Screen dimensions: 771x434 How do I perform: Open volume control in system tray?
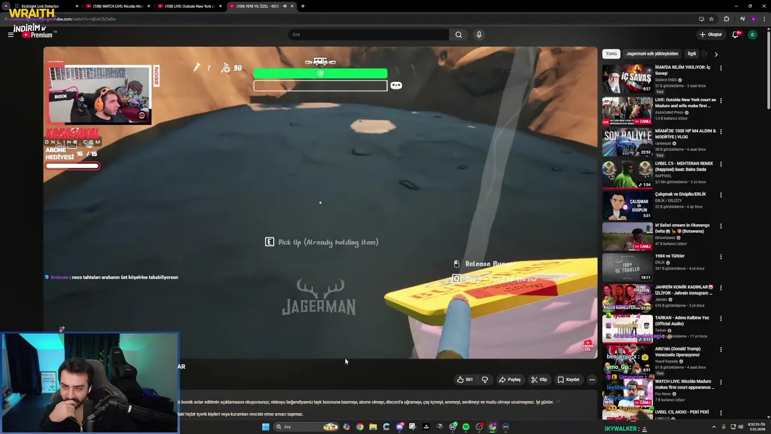741,427
